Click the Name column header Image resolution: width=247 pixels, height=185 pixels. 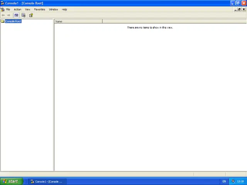(78, 22)
